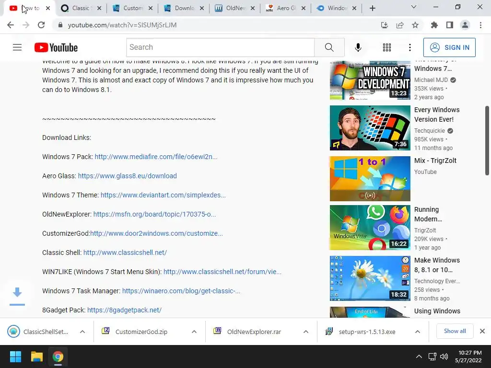This screenshot has width=491, height=368.
Task: Open a new tab with the plus button
Action: [x=372, y=8]
